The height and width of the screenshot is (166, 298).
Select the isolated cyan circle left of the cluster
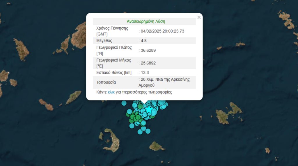124,103
